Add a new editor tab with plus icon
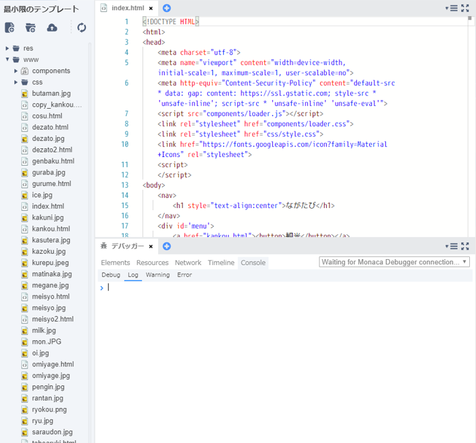 click(x=167, y=8)
